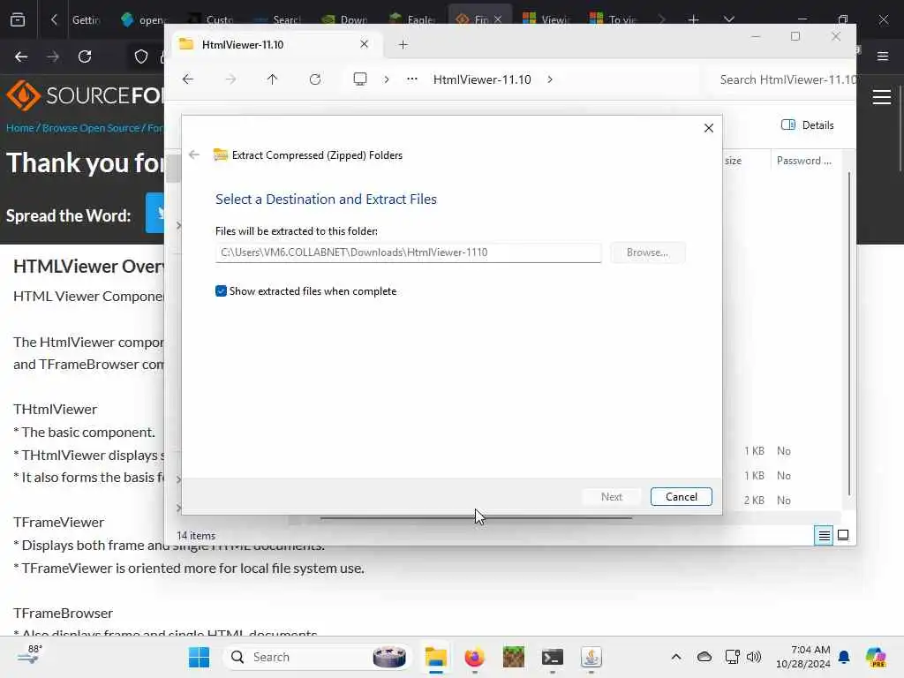
Task: Open Firefox View workspace icon
Action: pos(18,19)
